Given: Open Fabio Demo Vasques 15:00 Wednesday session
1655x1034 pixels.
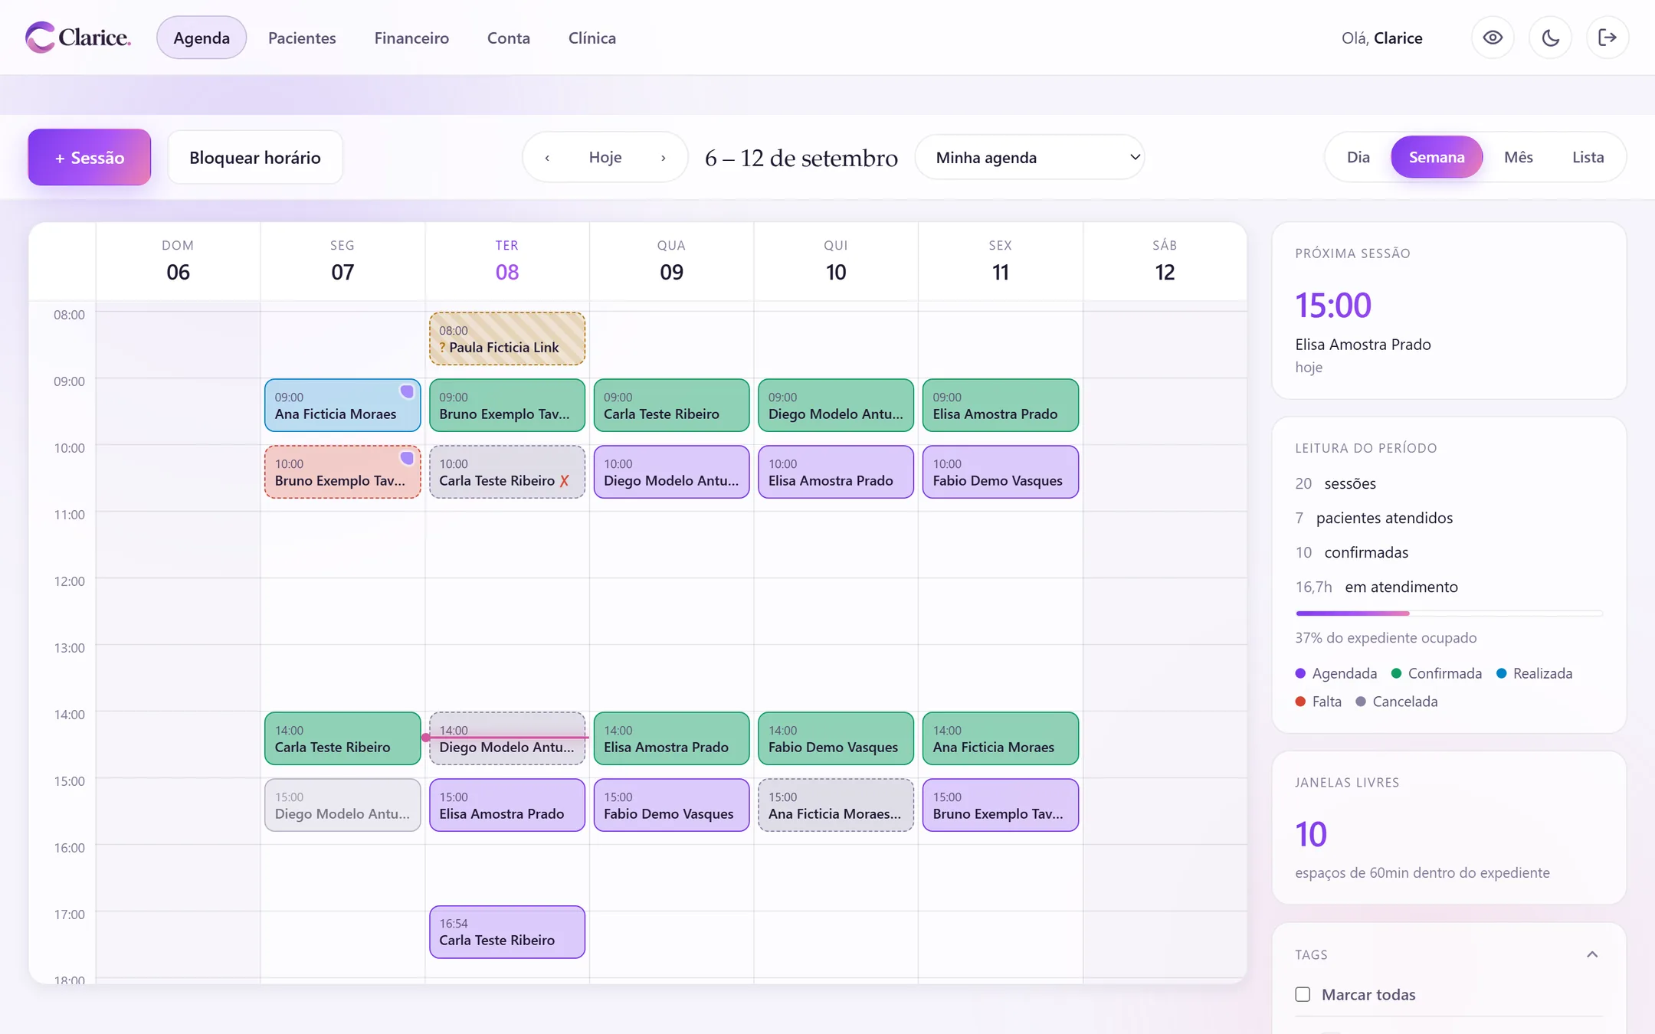Looking at the screenshot, I should tap(671, 805).
